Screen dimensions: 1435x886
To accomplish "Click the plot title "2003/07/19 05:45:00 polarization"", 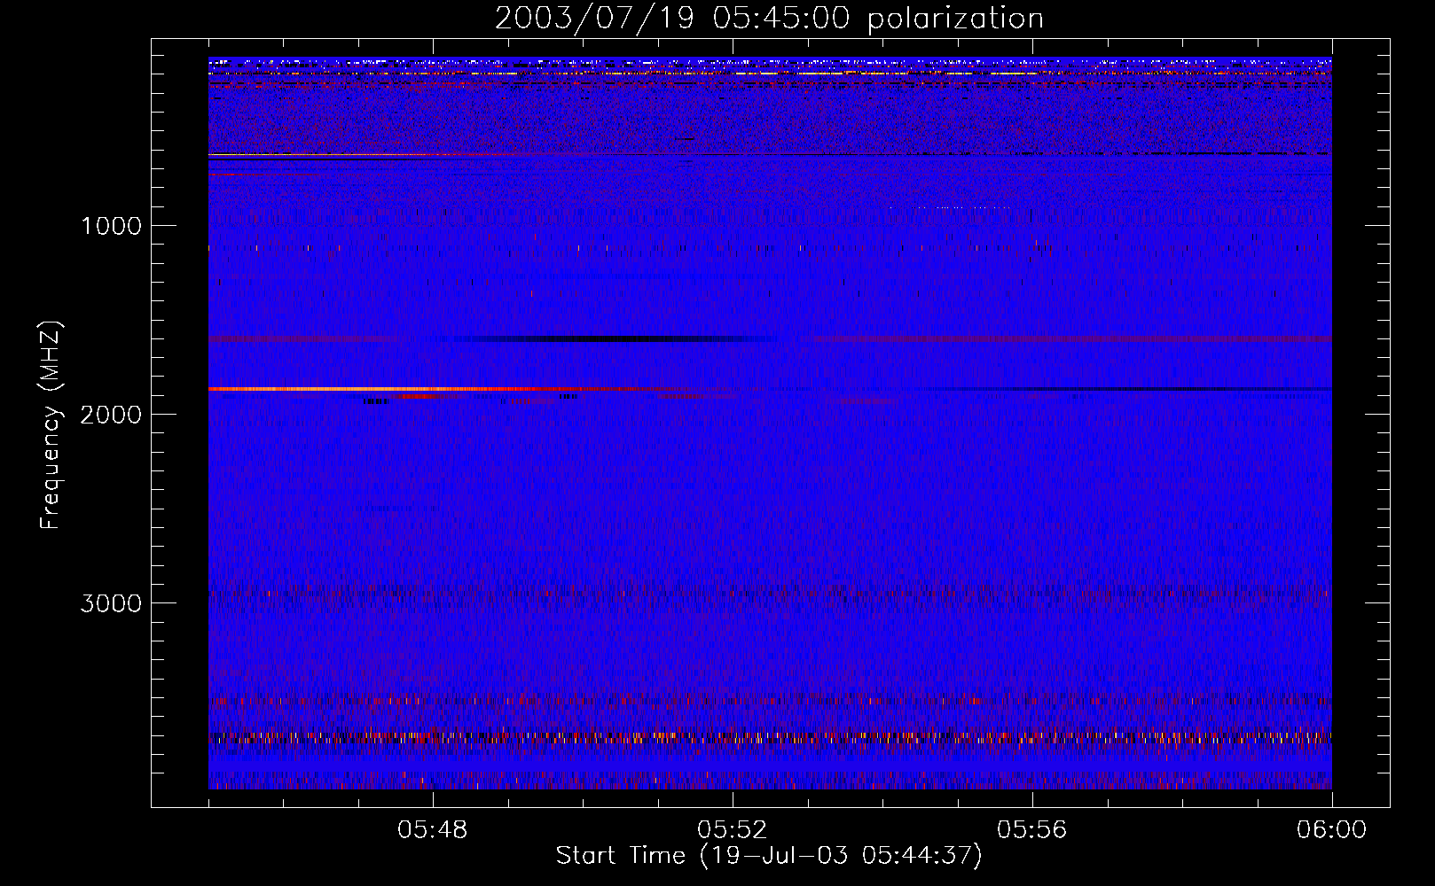I will pos(769,19).
